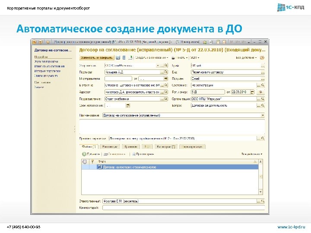This screenshot has width=311, height=233.
Task: Click the Файл column header in the files table
Action: pyautogui.click(x=177, y=162)
